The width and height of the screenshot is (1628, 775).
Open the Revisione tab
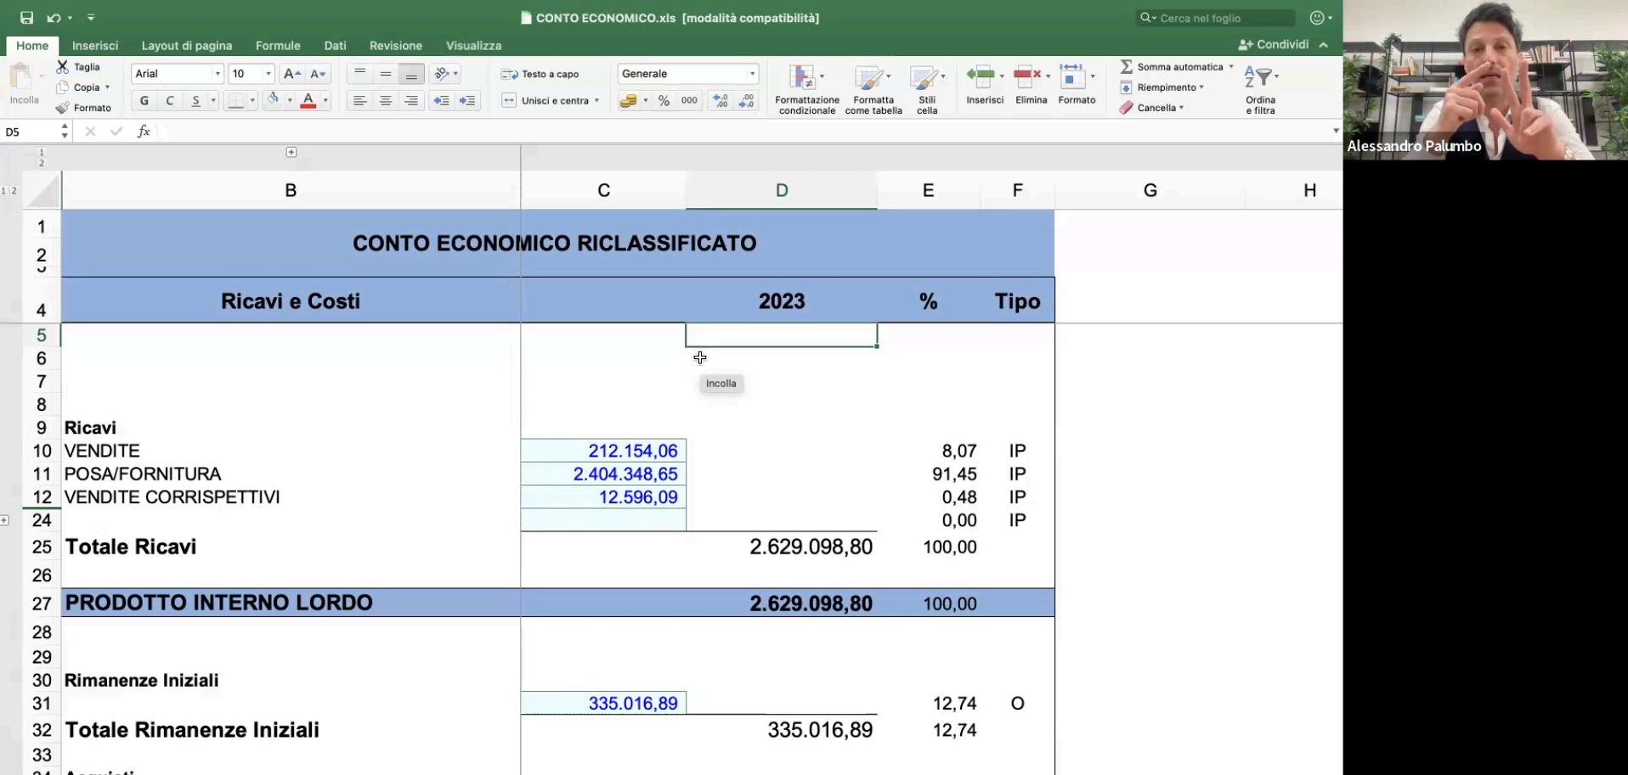[x=396, y=46]
